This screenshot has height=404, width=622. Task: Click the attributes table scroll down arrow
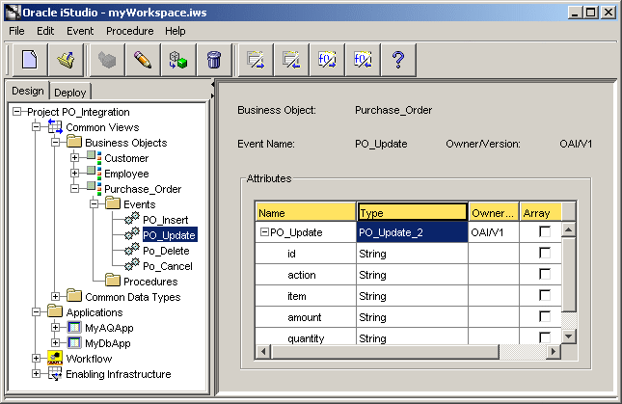tap(568, 337)
